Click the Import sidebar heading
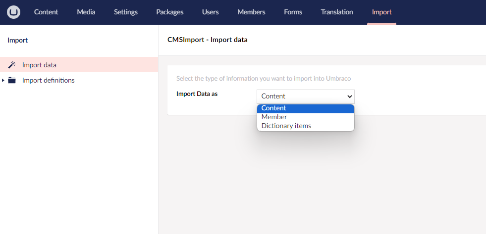 click(18, 40)
